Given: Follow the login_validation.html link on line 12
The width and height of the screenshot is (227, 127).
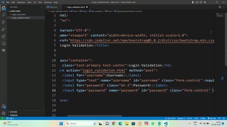Looking at the screenshot, I should (x=104, y=71).
